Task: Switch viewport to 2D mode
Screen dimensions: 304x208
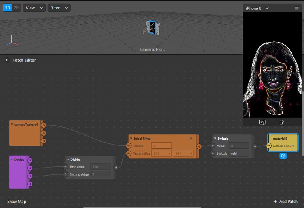Action: coord(17,8)
